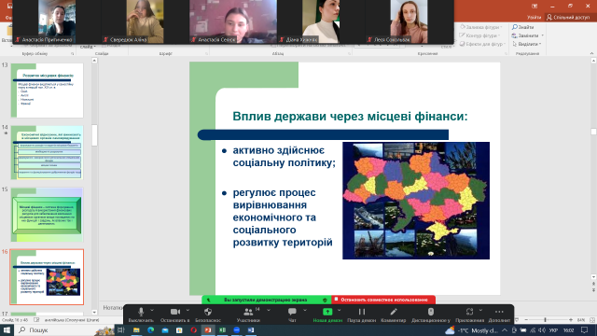Switch to Excel on taskbar

222,329
